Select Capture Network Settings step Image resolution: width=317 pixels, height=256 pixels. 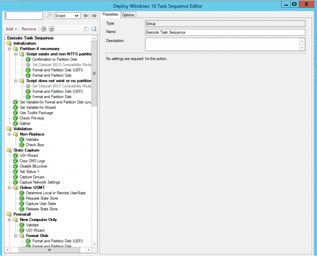(x=40, y=182)
